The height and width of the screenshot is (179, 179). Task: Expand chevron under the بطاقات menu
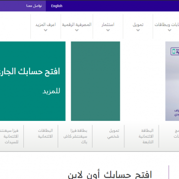coord(170,30)
